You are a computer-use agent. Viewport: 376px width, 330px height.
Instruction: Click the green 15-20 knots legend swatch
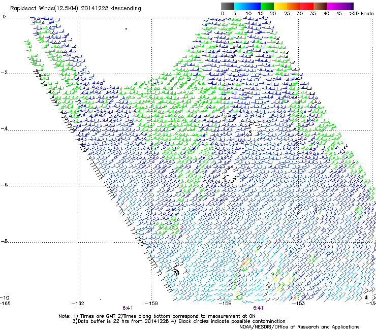pos(267,6)
